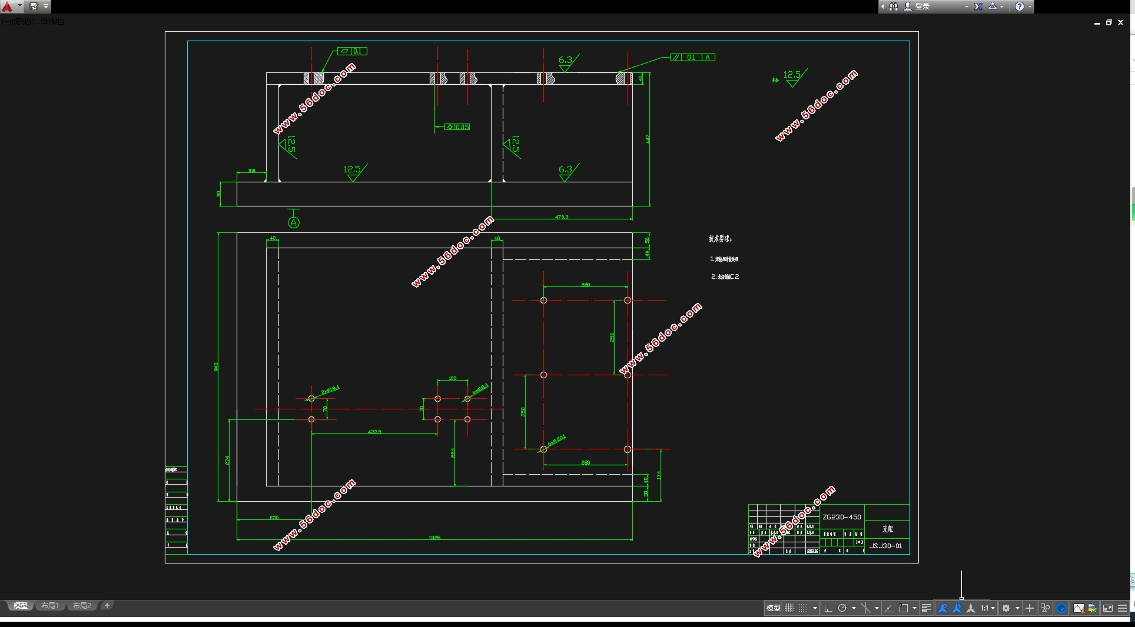This screenshot has height=627, width=1135.
Task: Open the AutoCAD application menu logo
Action: (x=7, y=6)
